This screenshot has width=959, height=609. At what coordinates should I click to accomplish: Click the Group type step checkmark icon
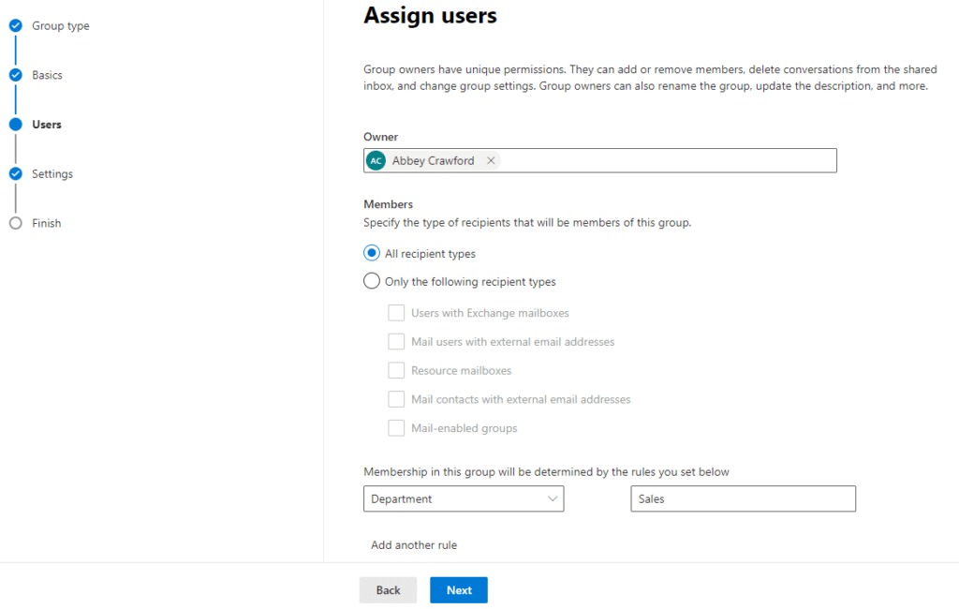[15, 26]
